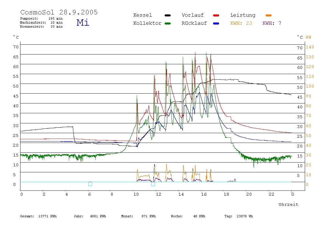331x234 pixels.
Task: Click the "Uhrzeit" time axis title
Action: point(288,204)
